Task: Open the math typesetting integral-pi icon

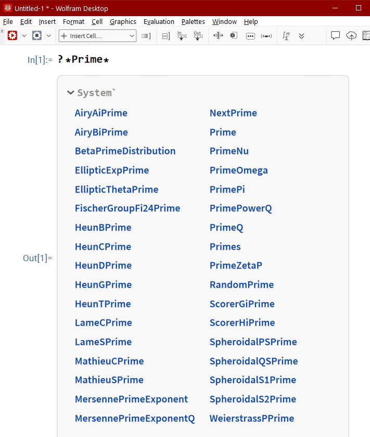Action: pos(286,36)
